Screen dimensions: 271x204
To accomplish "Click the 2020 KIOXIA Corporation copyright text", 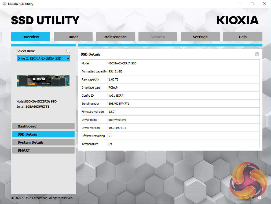I will pyautogui.click(x=42, y=198).
